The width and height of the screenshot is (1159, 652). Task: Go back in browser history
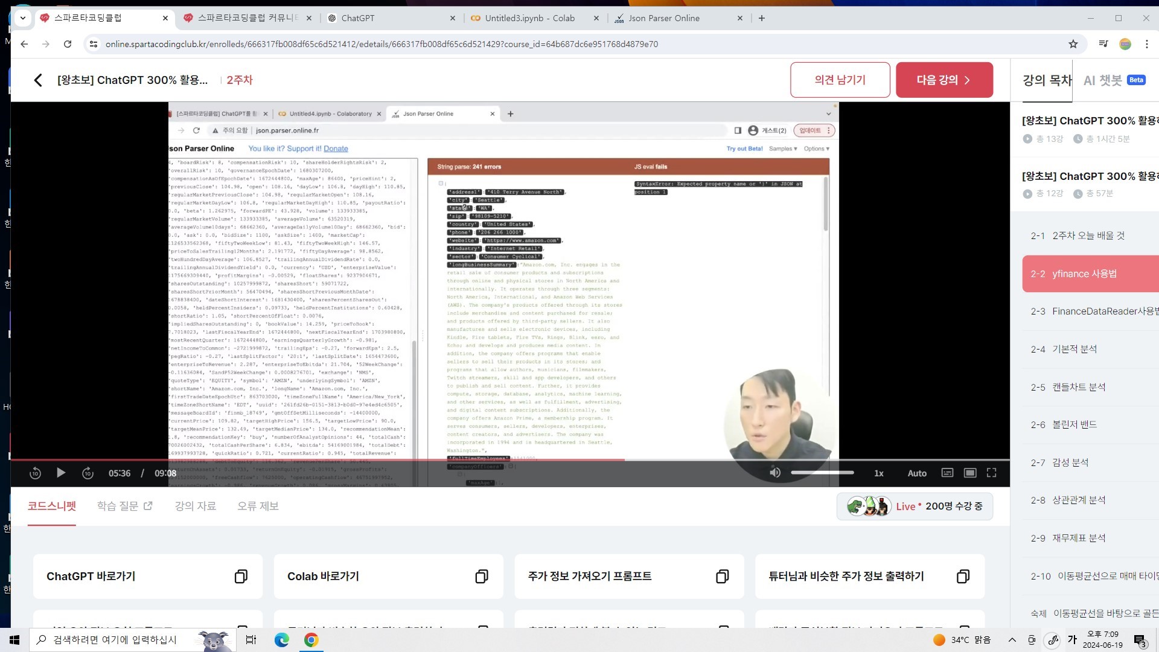click(x=24, y=44)
